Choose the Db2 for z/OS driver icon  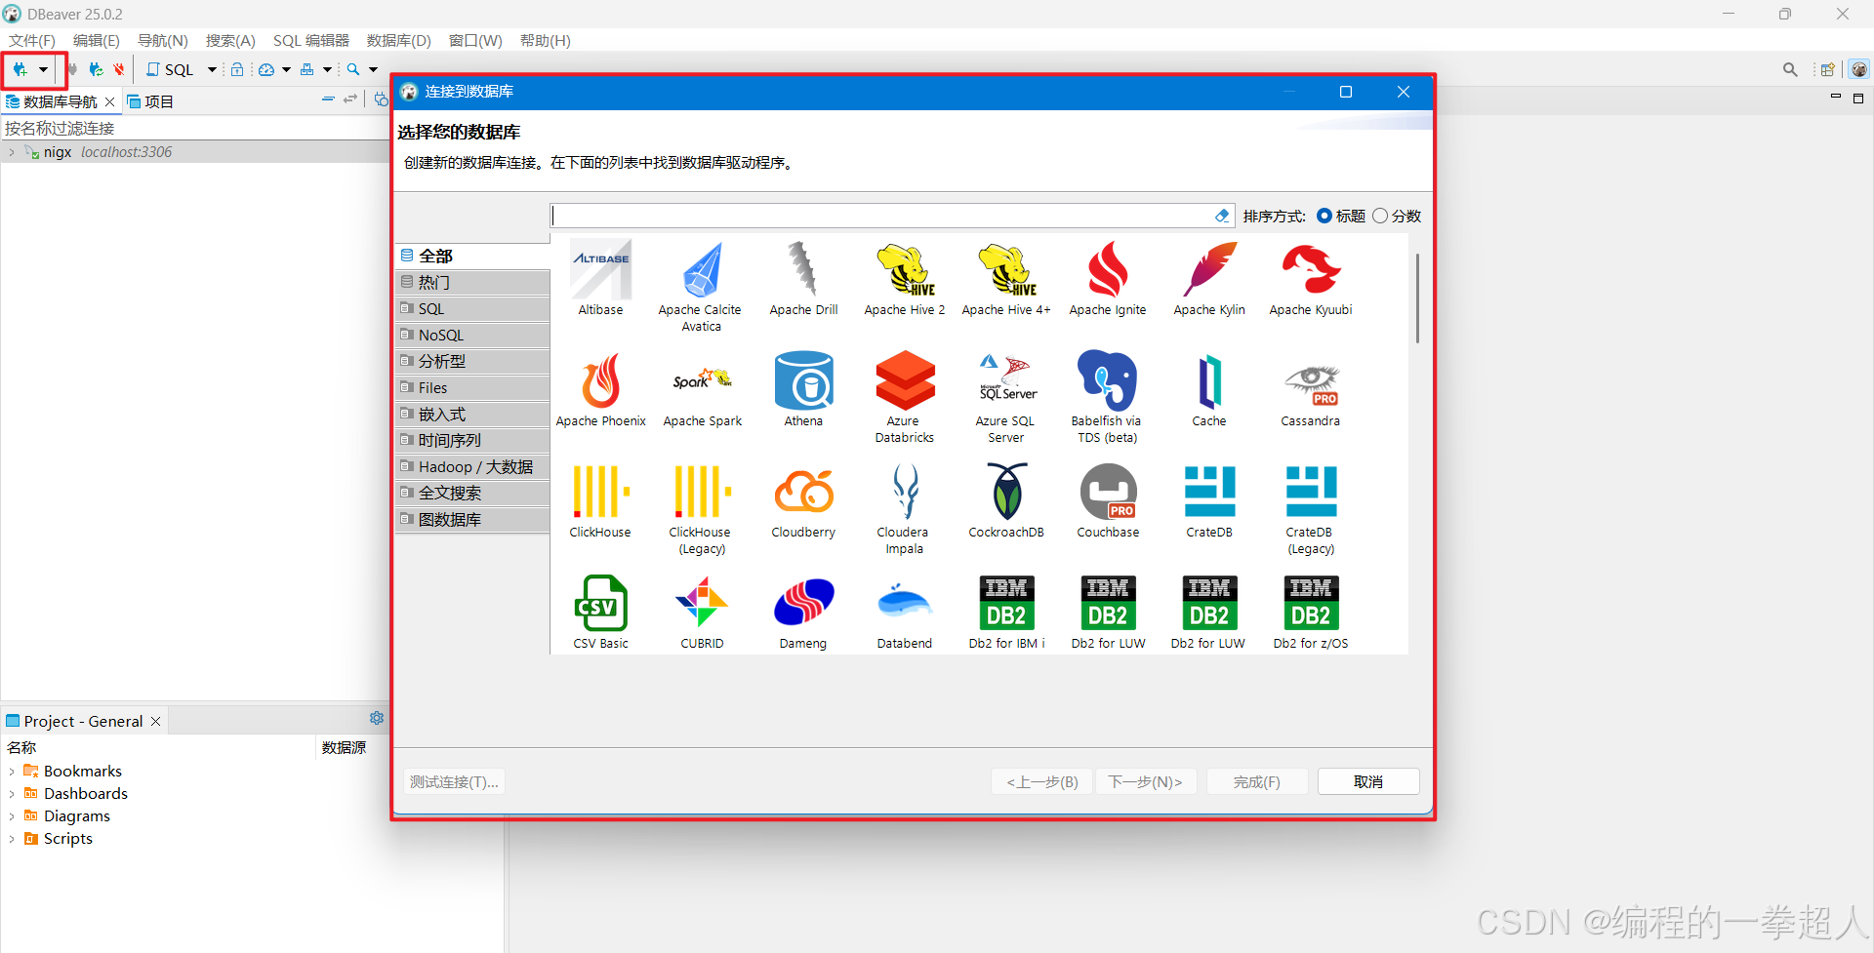point(1311,603)
